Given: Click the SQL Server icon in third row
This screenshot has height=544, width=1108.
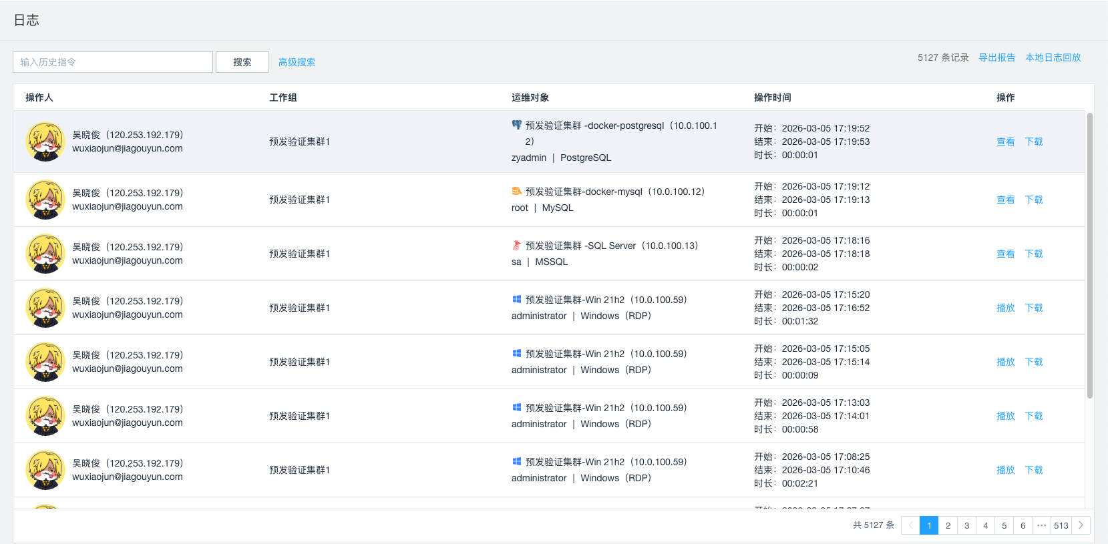Looking at the screenshot, I should click(x=516, y=245).
